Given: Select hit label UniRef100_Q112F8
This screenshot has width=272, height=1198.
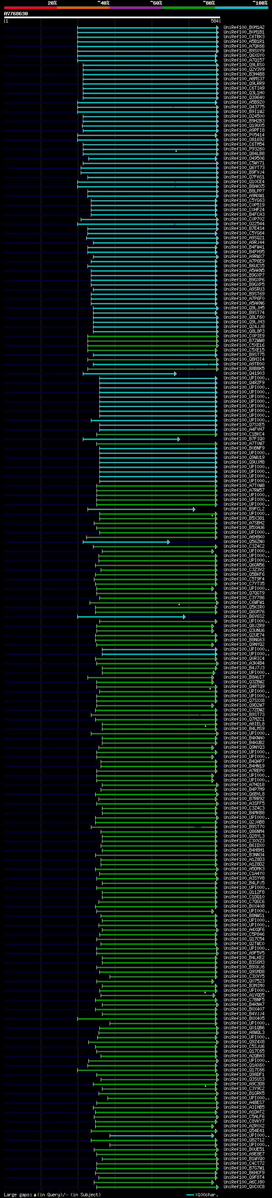Looking at the screenshot, I should click(x=244, y=893).
